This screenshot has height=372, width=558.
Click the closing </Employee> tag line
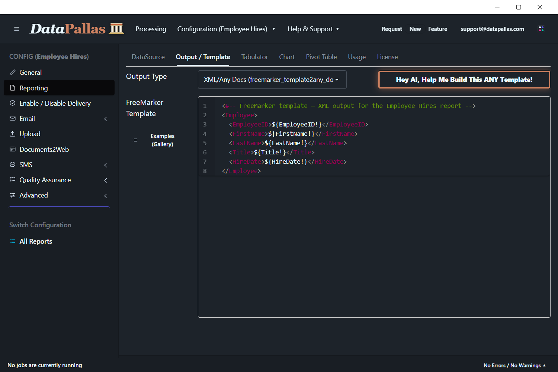241,171
